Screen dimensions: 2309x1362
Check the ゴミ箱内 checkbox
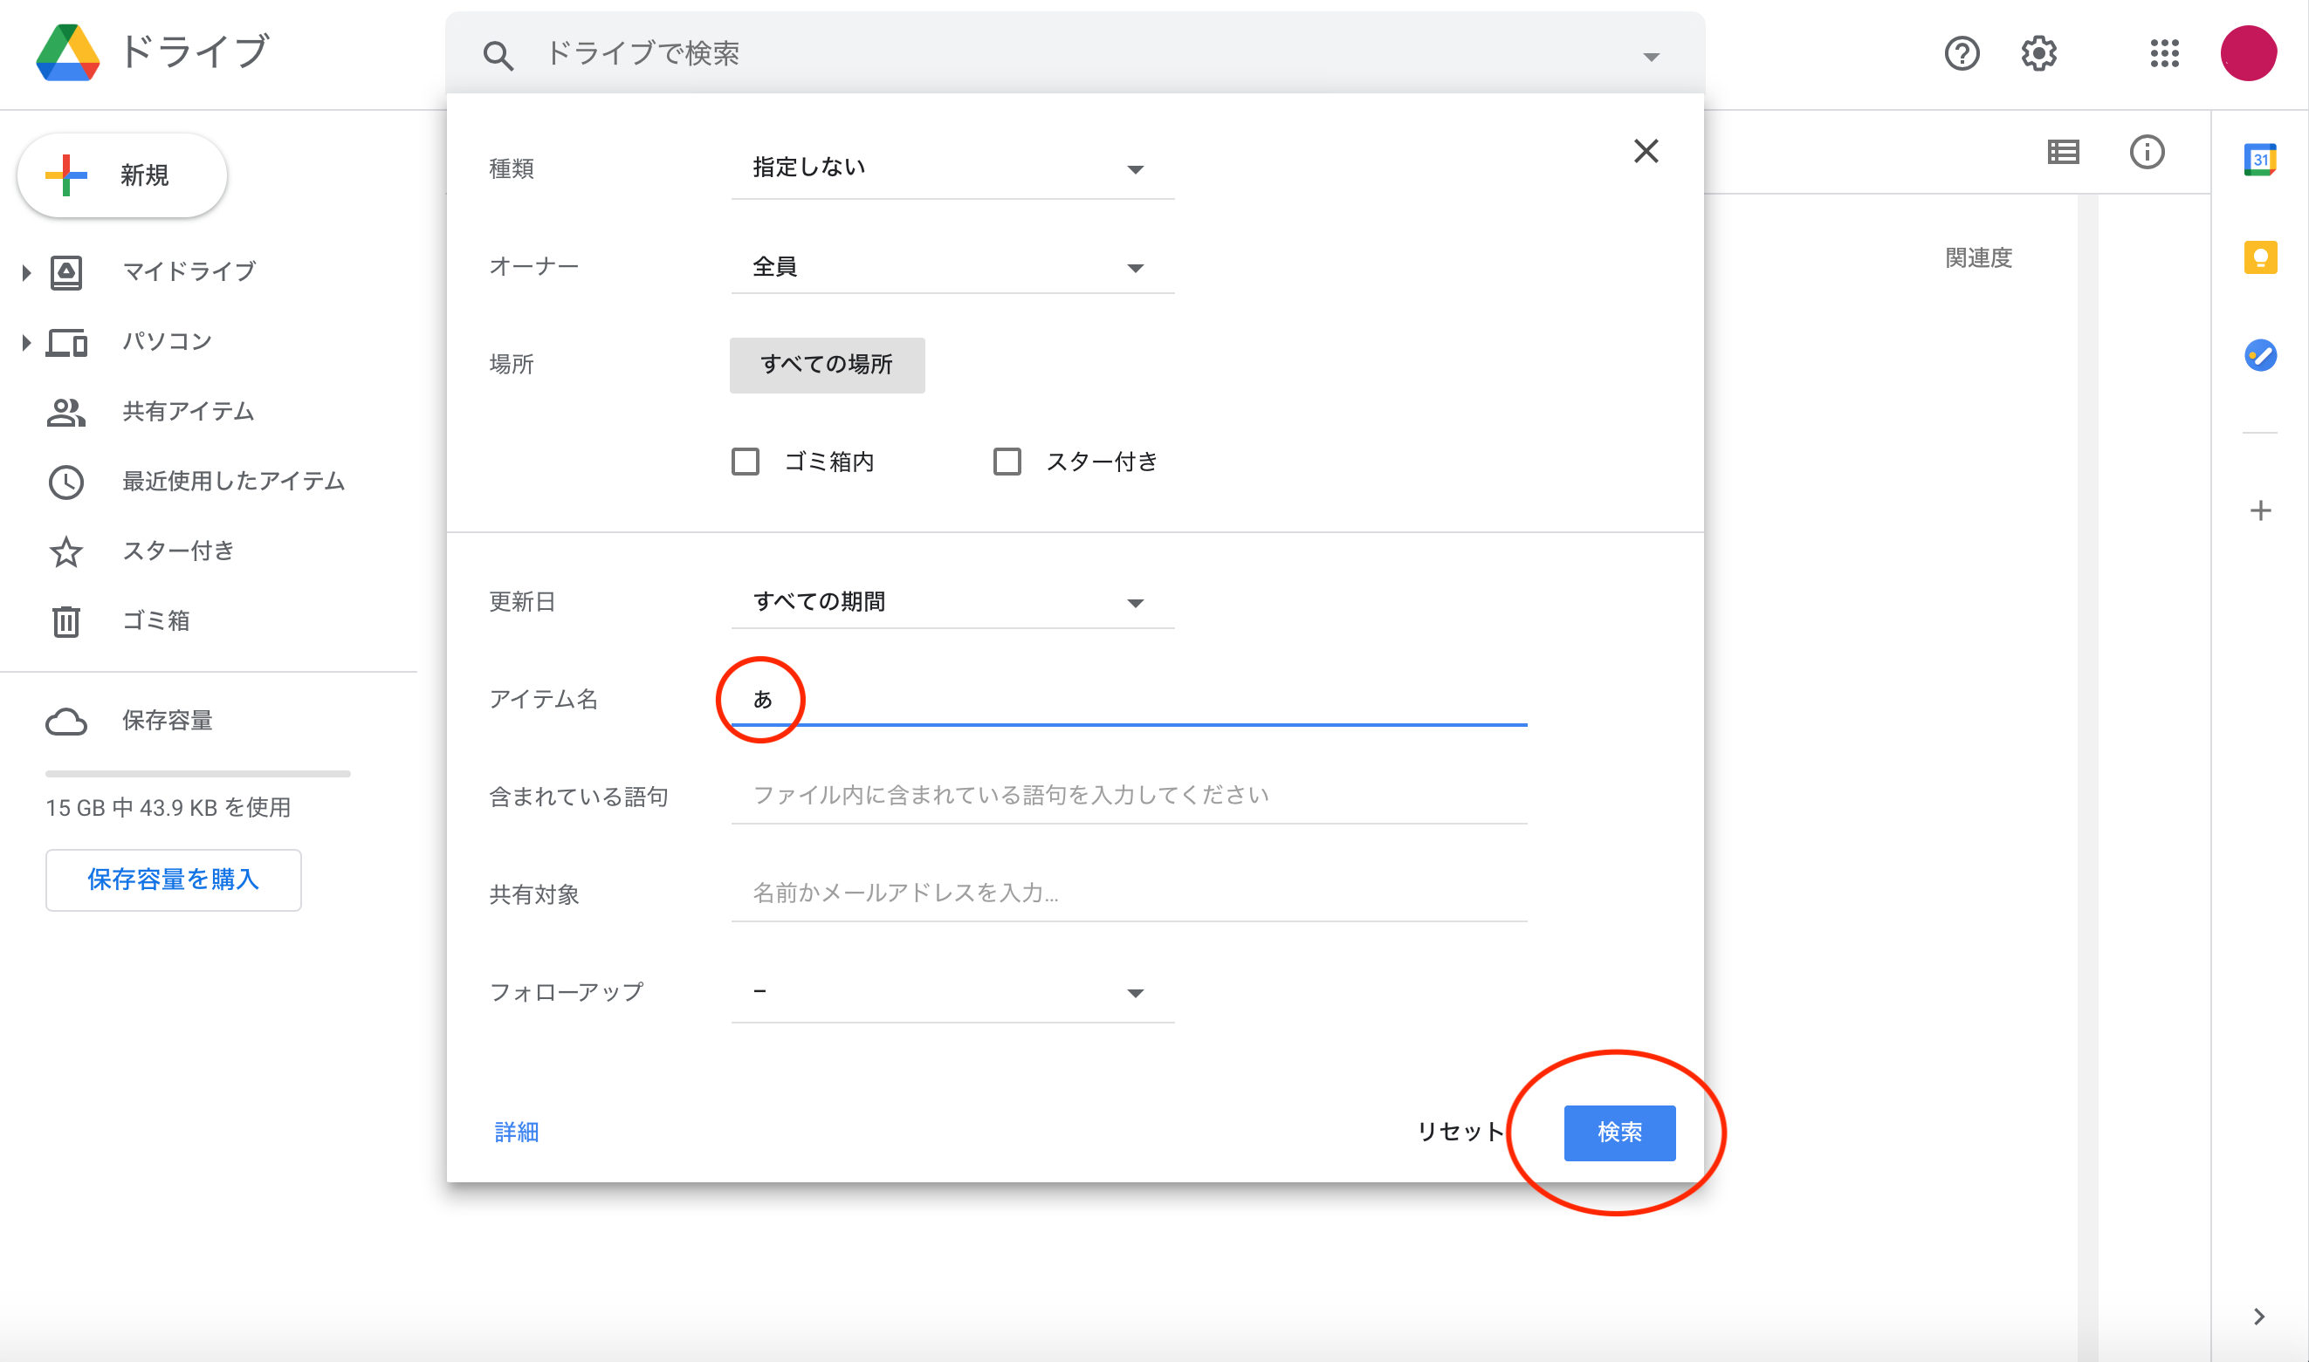745,461
